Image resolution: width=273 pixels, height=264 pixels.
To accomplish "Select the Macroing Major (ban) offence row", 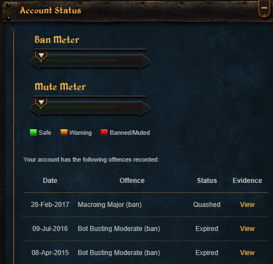I will pos(146,205).
